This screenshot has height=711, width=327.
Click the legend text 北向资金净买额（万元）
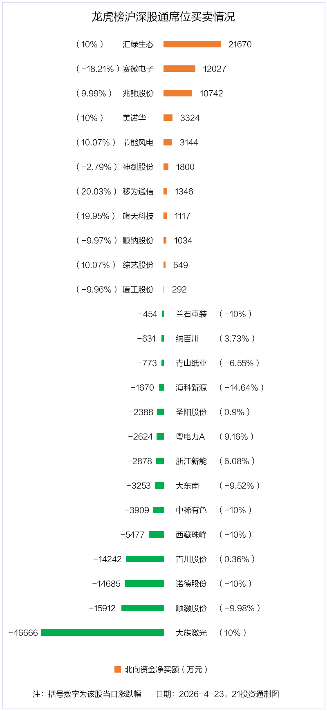tap(166, 669)
